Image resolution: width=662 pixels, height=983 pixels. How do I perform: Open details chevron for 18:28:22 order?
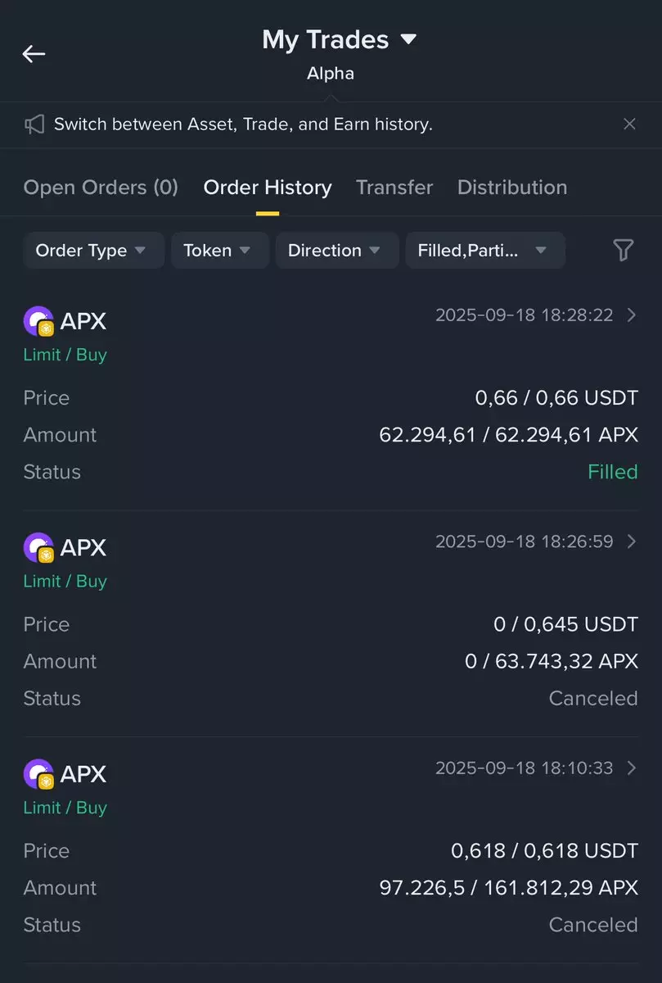click(x=631, y=315)
